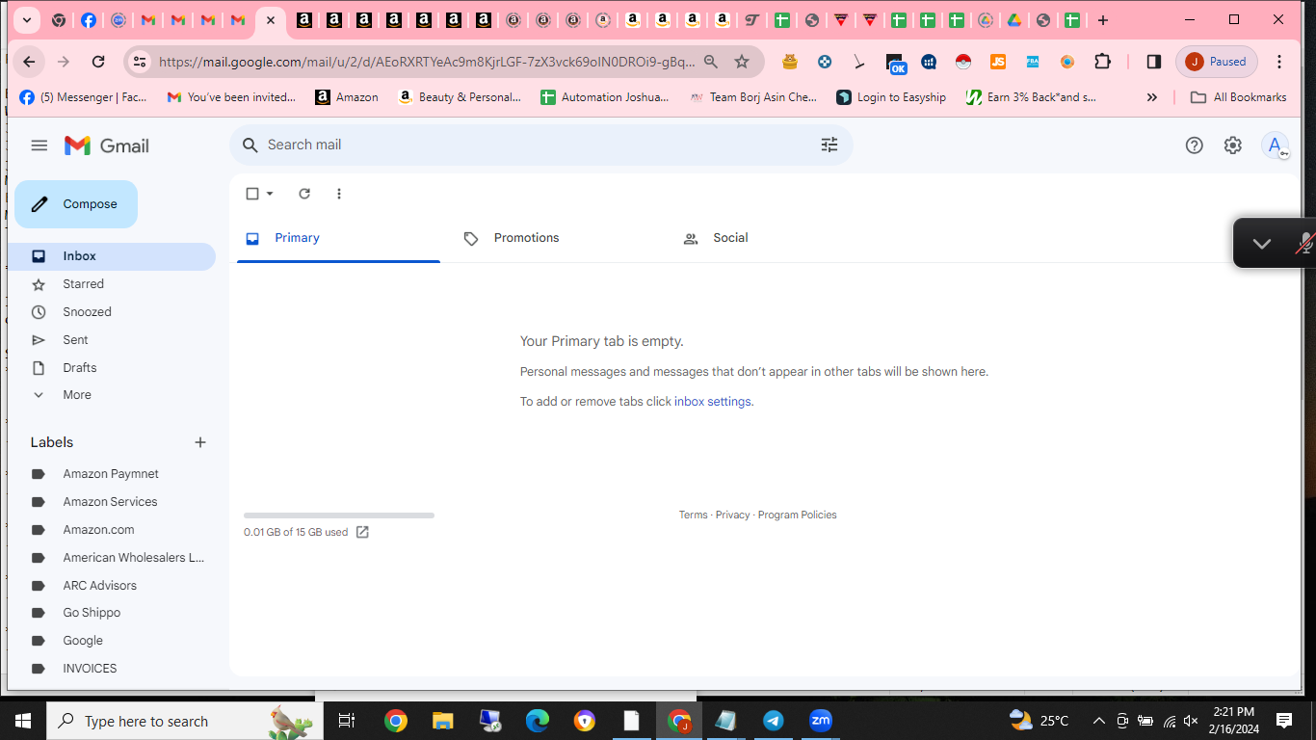Add a new label with plus icon
Viewport: 1316px width, 740px height.
[x=200, y=442]
